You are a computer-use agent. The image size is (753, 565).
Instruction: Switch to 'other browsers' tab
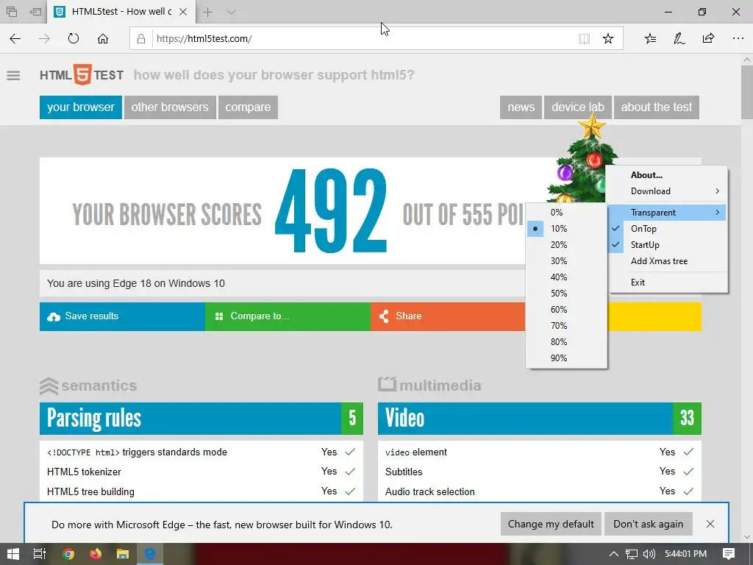170,107
